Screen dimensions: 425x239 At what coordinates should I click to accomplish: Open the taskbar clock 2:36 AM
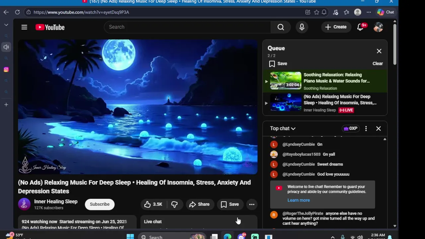pos(378,236)
